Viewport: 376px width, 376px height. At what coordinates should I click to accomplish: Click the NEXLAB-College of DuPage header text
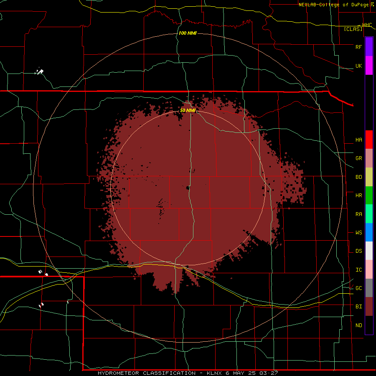point(333,5)
